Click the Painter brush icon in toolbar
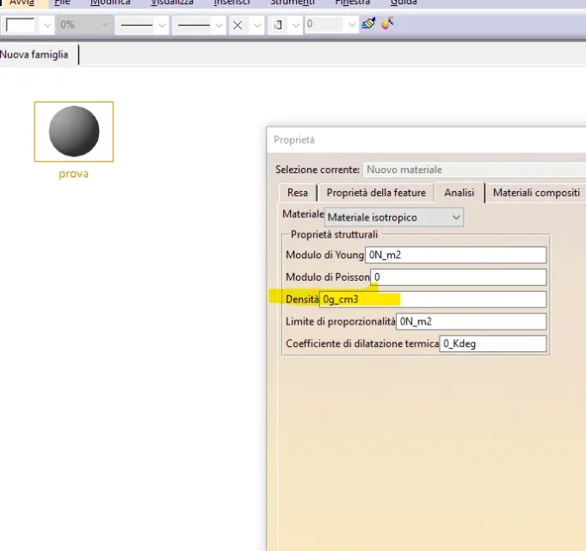Screen dimensions: 586x551 (369, 24)
